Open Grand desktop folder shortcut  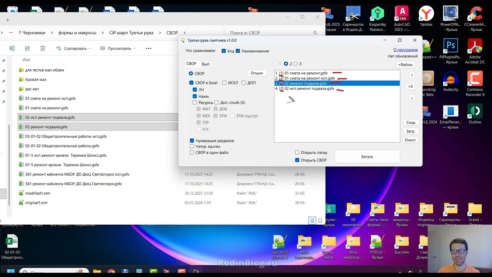(x=475, y=214)
